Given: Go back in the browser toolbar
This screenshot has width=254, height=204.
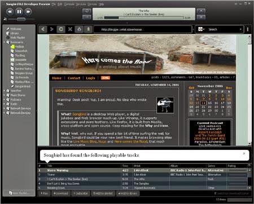Looking at the screenshot, I should [x=43, y=29].
